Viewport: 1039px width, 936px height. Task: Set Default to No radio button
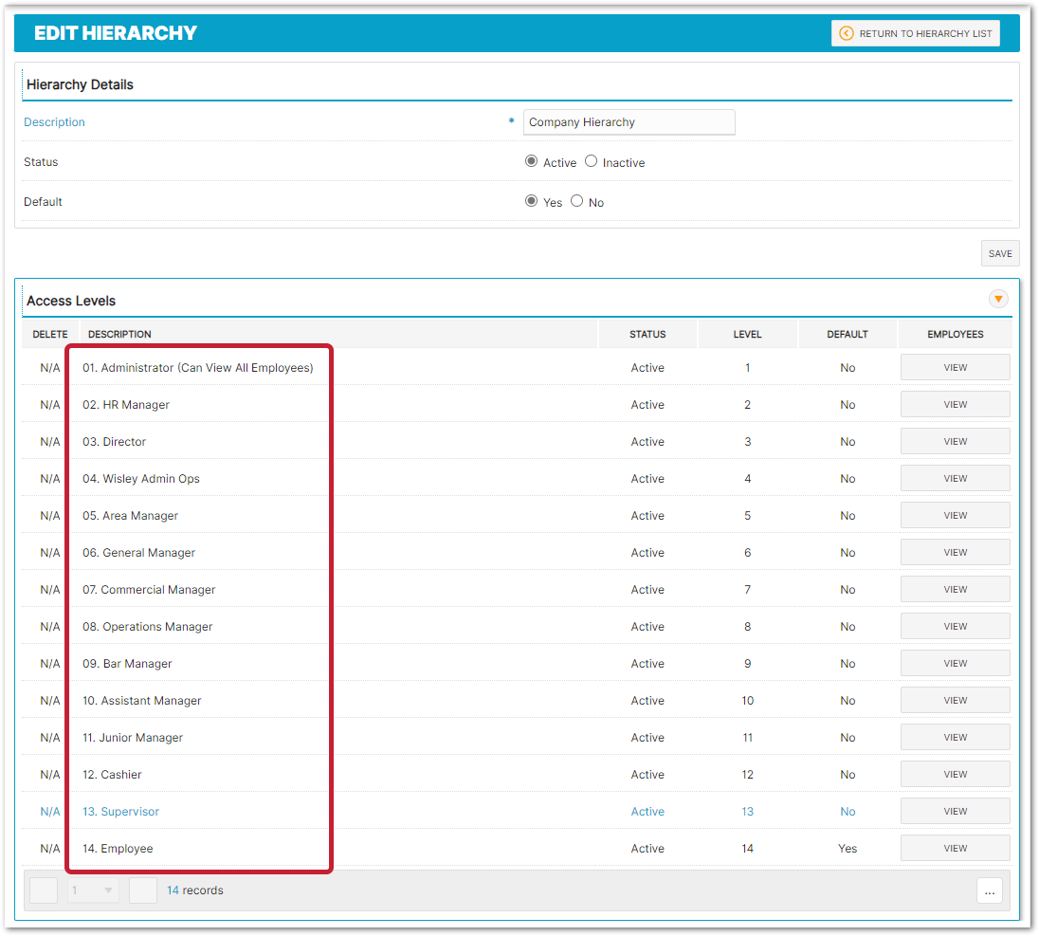[576, 201]
